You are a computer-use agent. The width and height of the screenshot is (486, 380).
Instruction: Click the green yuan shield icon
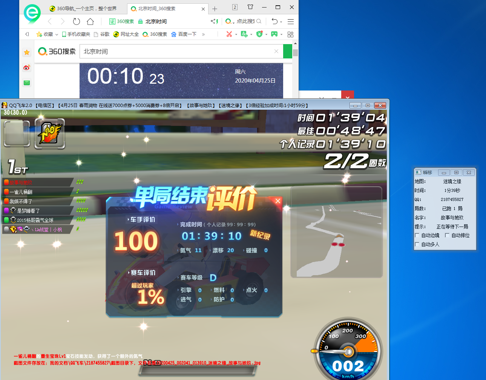tap(259, 34)
